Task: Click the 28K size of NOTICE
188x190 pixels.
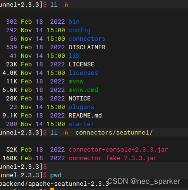Action: [x=11, y=99]
